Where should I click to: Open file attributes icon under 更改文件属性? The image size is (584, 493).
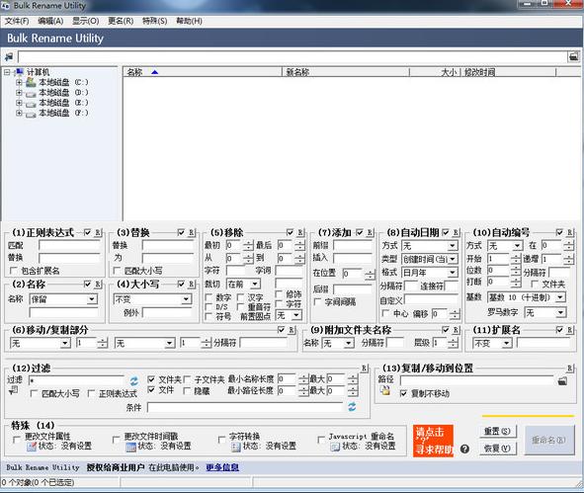tap(32, 447)
